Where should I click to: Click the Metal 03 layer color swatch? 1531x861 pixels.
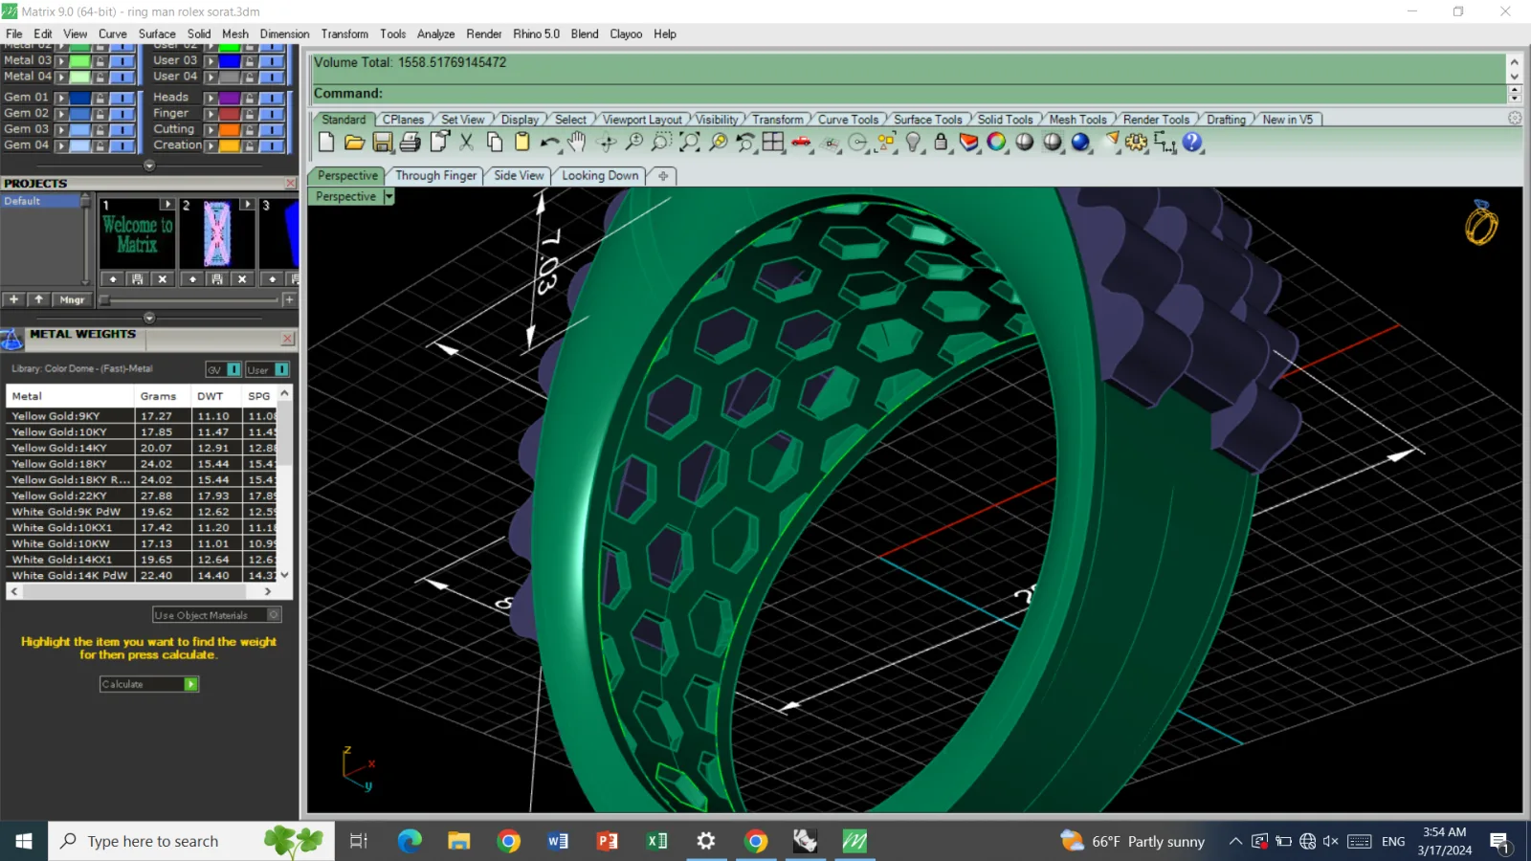pyautogui.click(x=80, y=60)
